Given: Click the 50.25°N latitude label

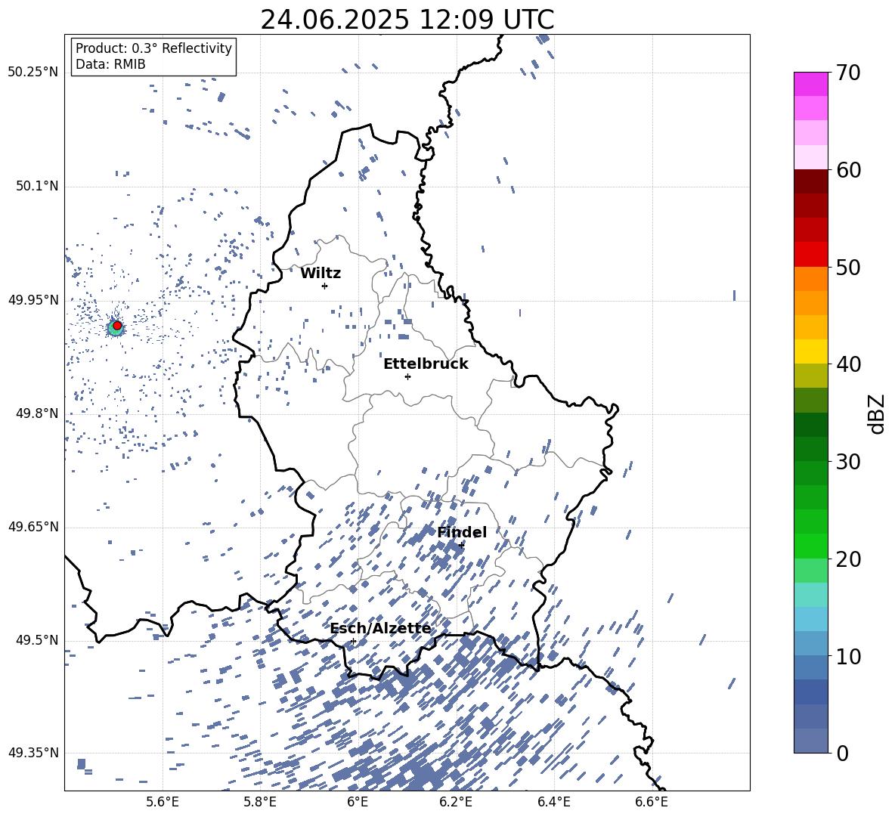Looking at the screenshot, I should (x=33, y=73).
